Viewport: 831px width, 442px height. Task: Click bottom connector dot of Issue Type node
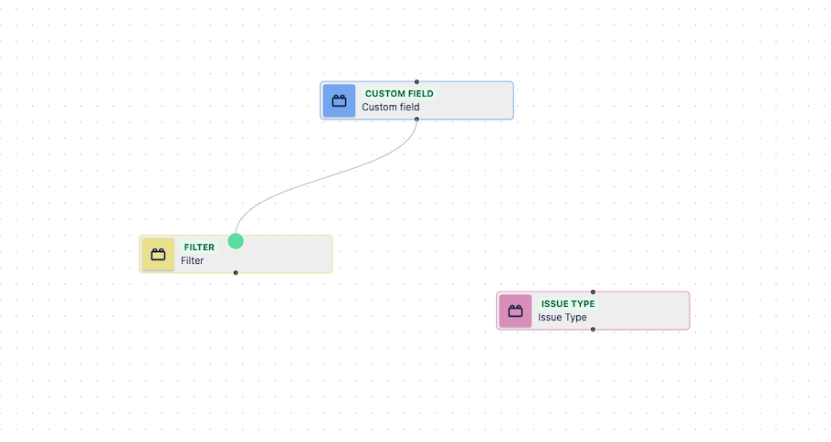[593, 329]
